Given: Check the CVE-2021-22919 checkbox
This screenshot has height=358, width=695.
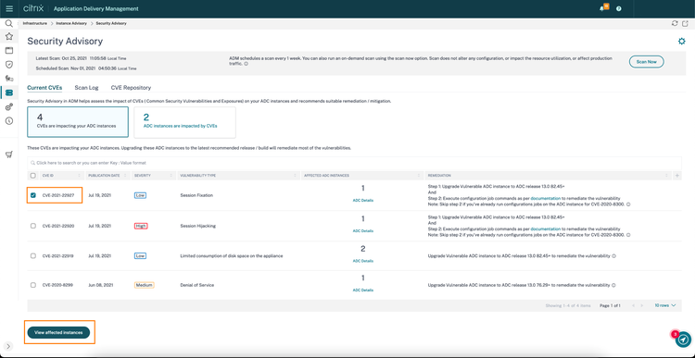Looking at the screenshot, I should 32,255.
